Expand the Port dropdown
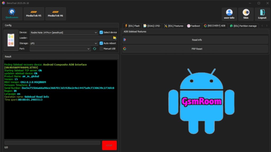Image resolution: width=271 pixels, height=152 pixels. pos(88,49)
